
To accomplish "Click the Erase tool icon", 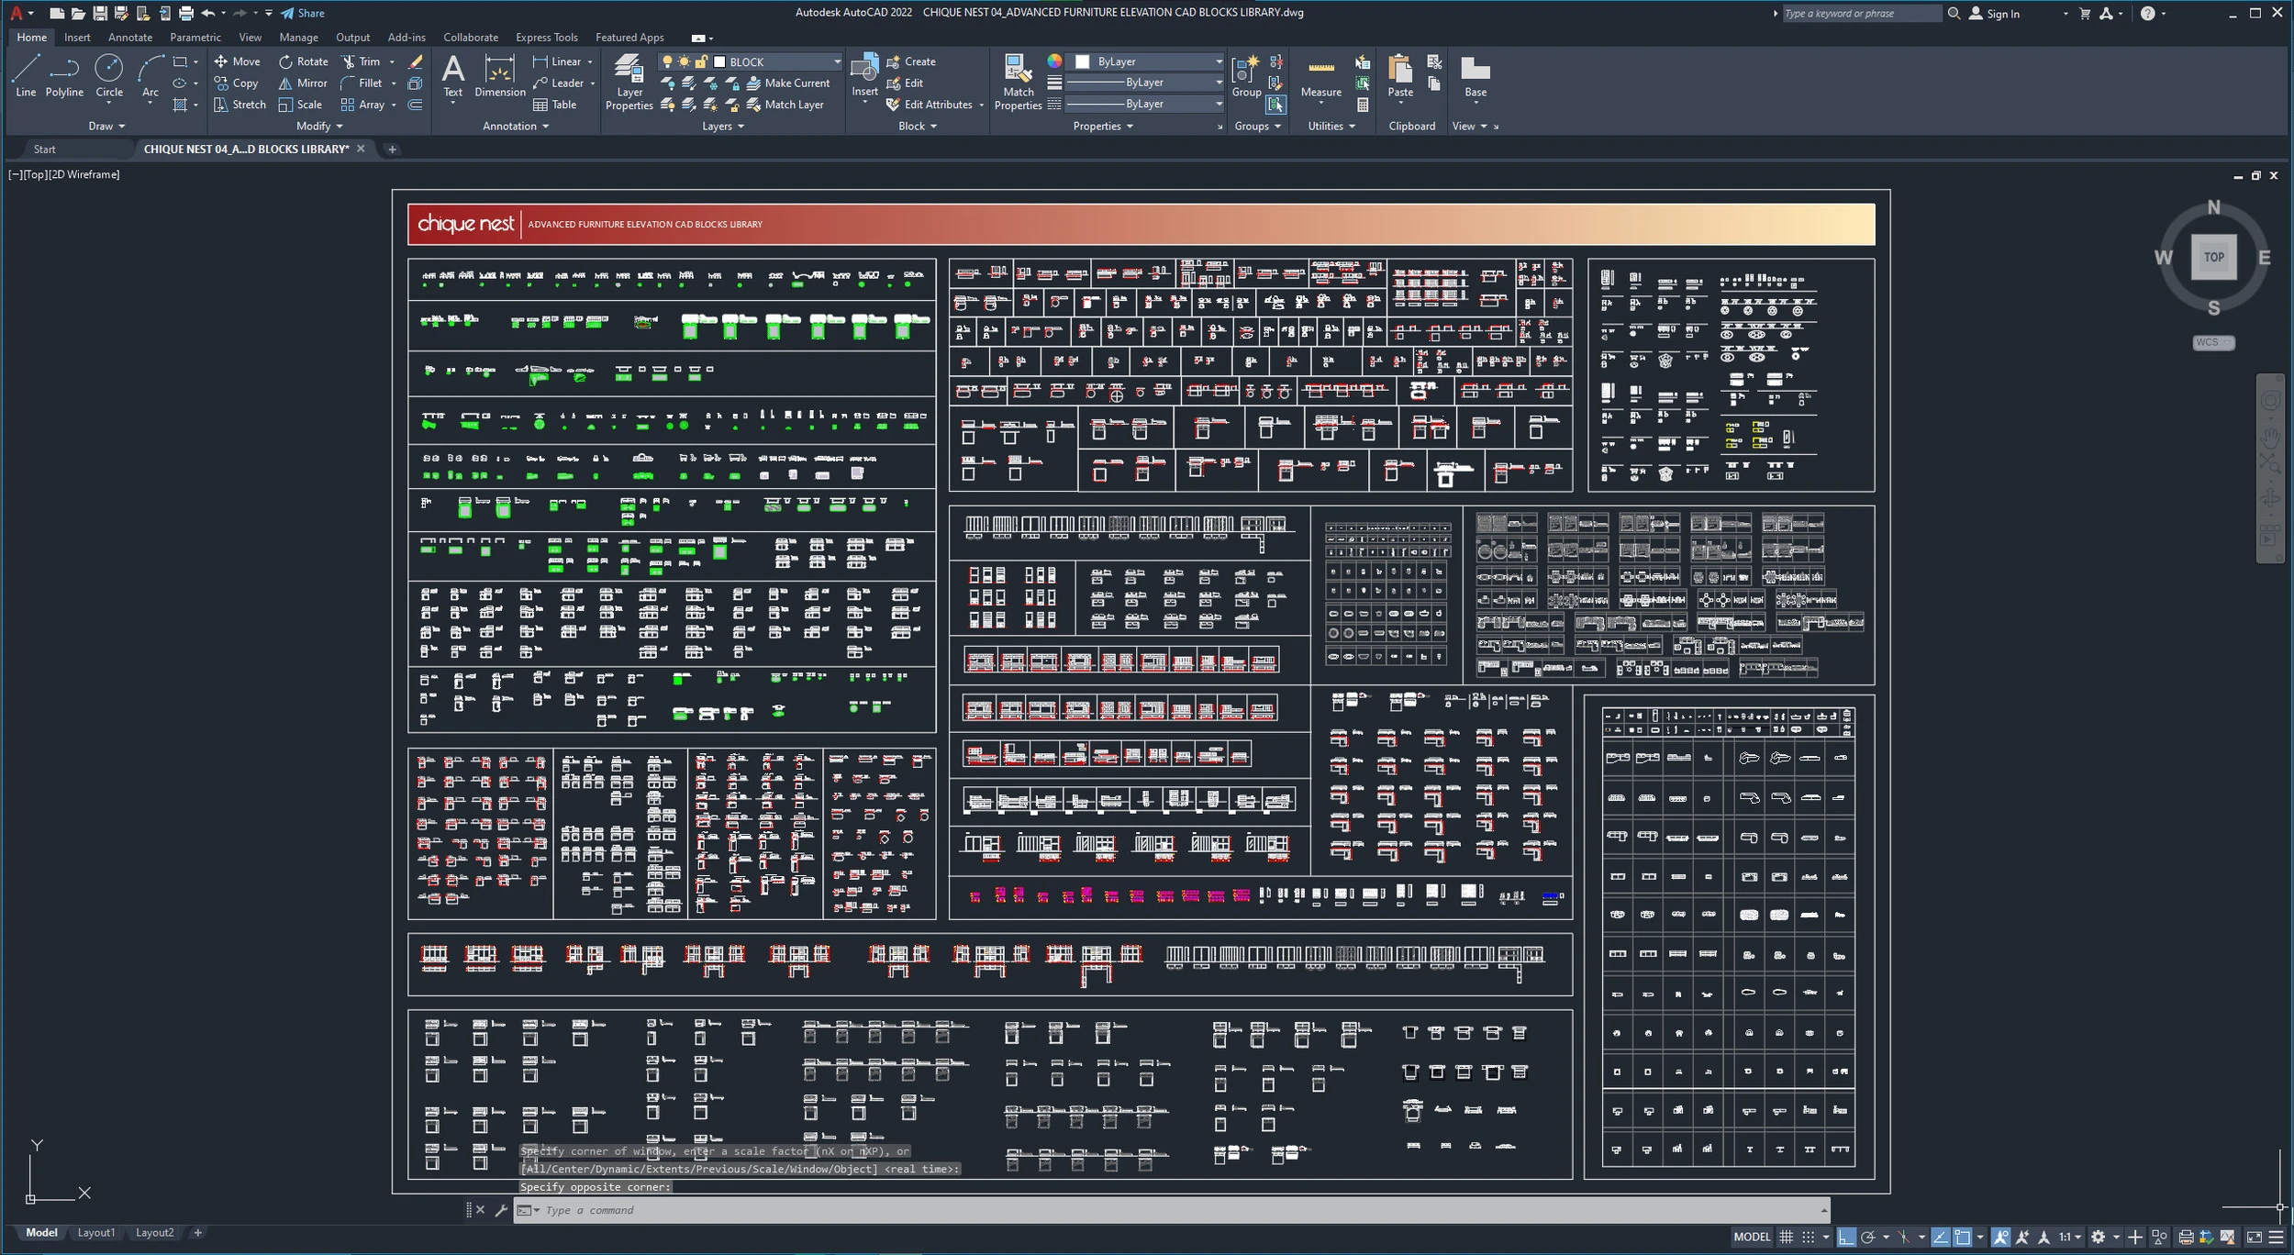I will pyautogui.click(x=416, y=61).
